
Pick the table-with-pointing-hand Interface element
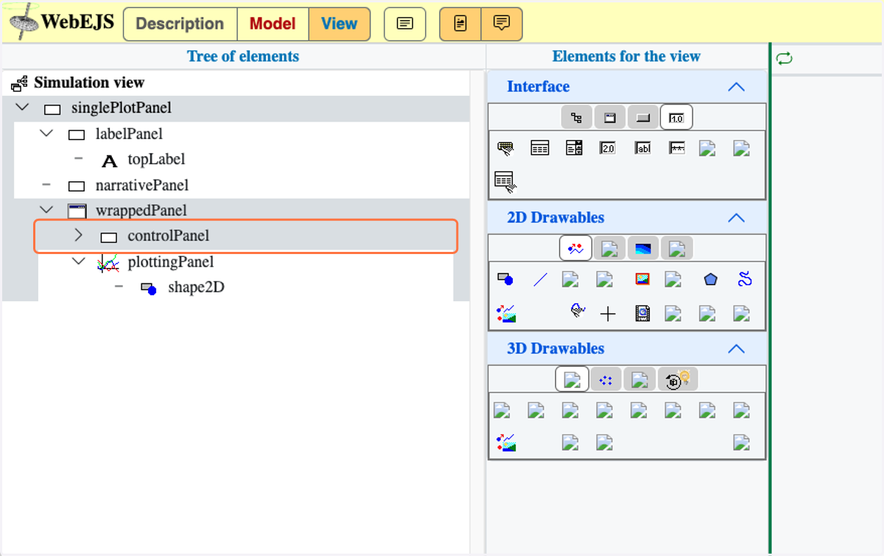505,181
